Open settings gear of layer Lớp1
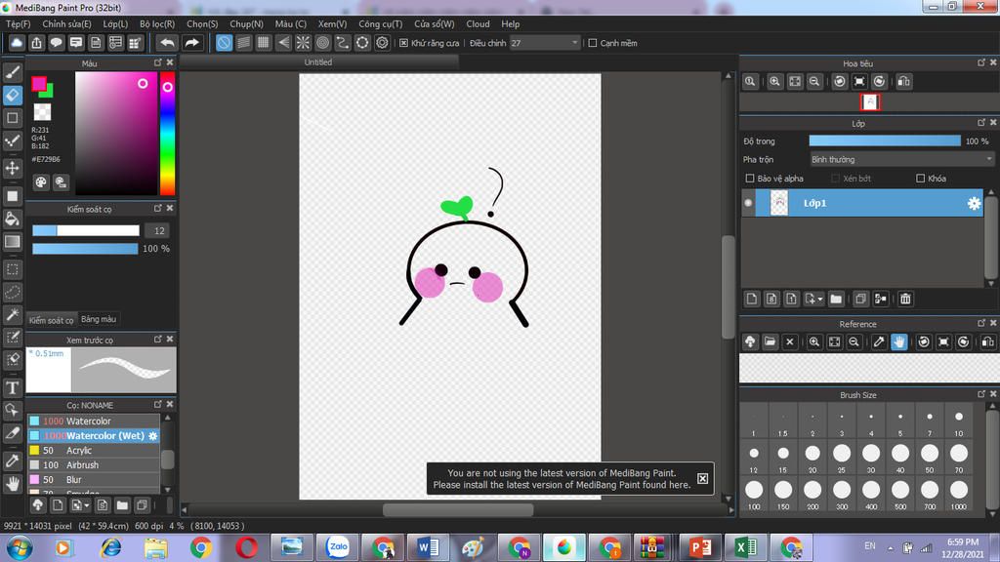Viewport: 1000px width, 562px height. pyautogui.click(x=974, y=203)
